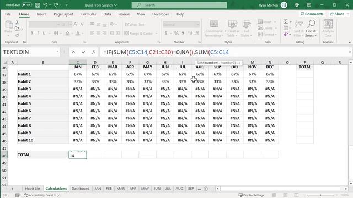This screenshot has width=353, height=198.
Task: Click the diamond premium icon
Action: 297,5
